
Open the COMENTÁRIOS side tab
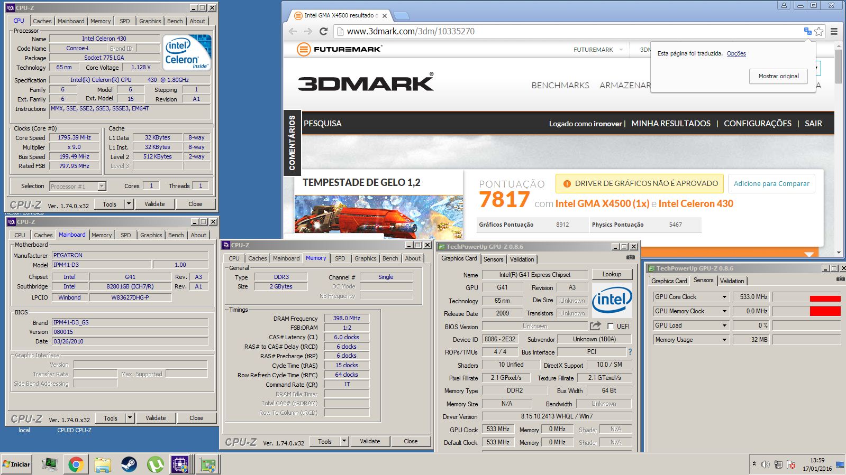[x=292, y=143]
